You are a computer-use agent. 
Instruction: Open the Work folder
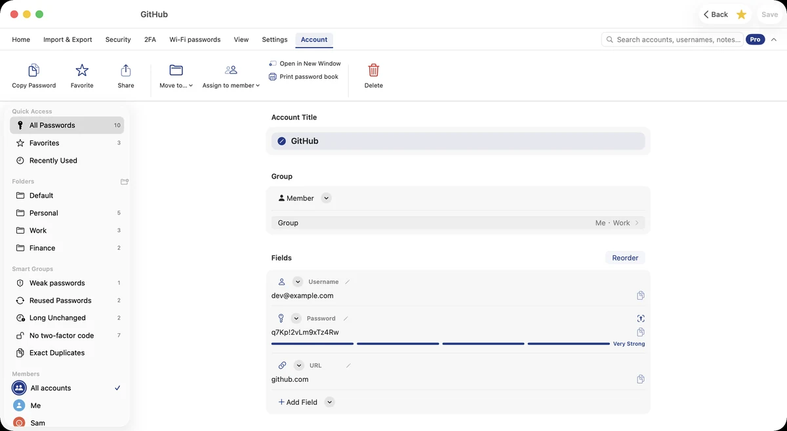coord(67,231)
